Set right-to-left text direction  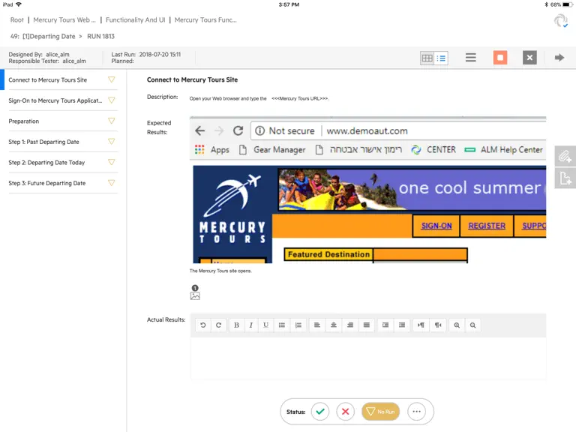438,325
